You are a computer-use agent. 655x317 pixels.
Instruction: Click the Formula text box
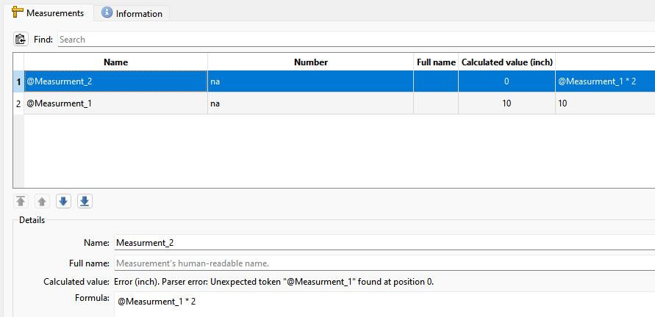382,302
